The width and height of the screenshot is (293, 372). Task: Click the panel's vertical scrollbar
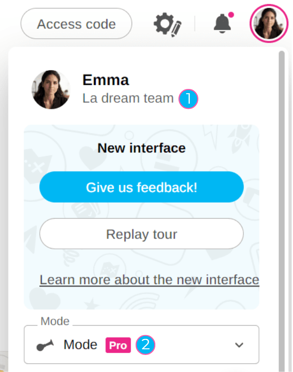[x=282, y=189]
